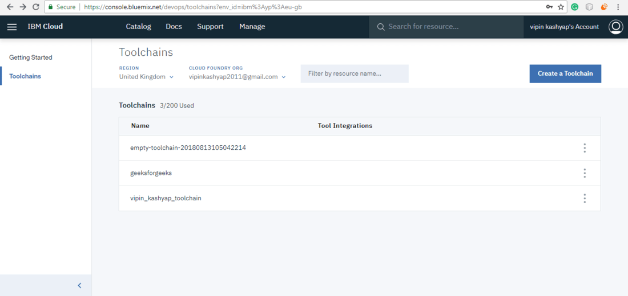Open the user profile avatar icon

tap(615, 27)
